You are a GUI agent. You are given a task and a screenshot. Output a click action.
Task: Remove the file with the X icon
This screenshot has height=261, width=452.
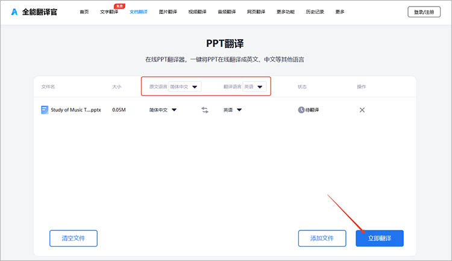coord(362,110)
